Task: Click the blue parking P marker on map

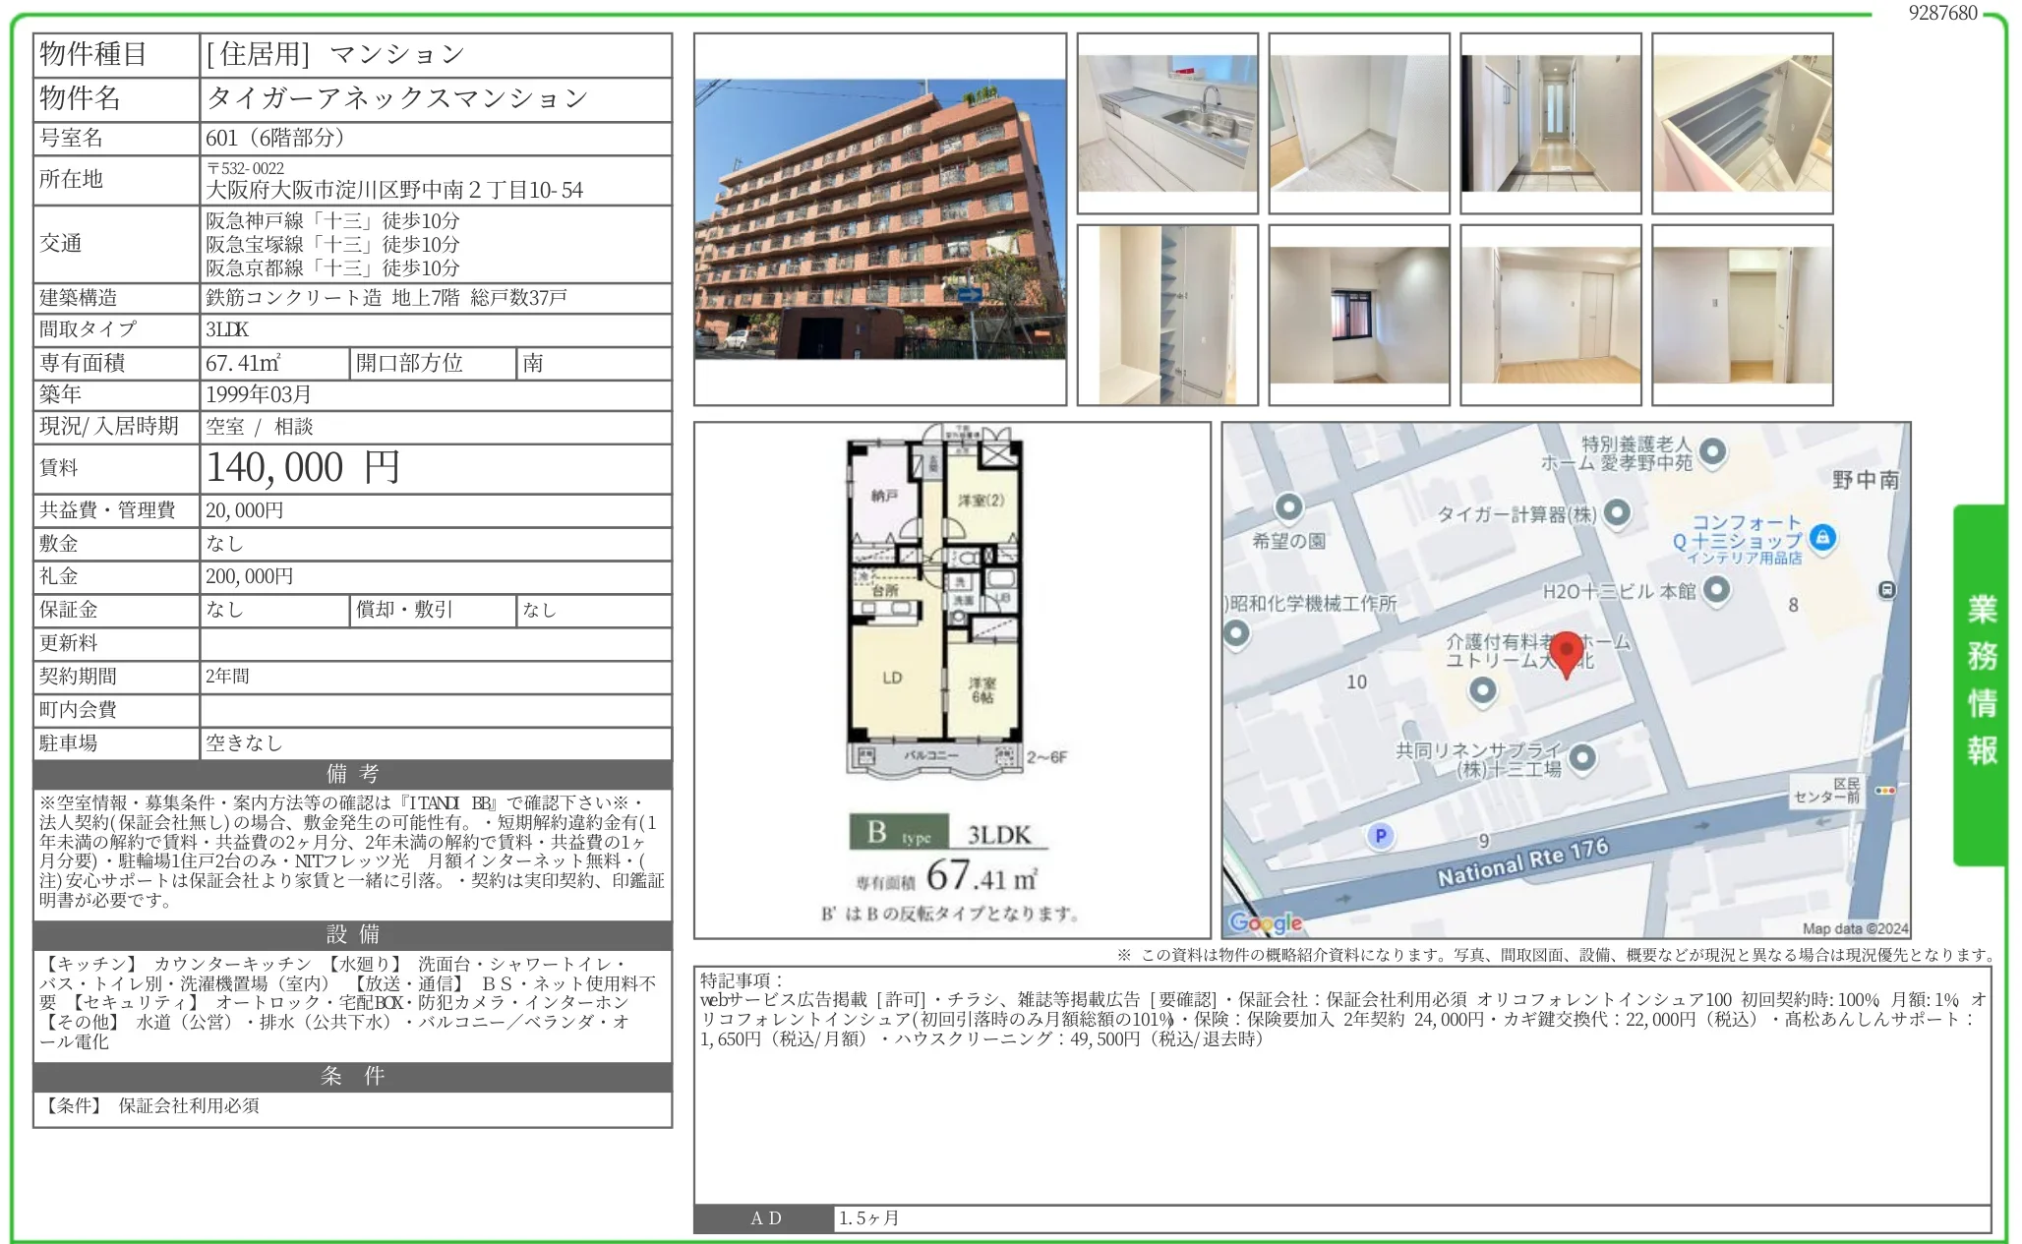Action: [1381, 836]
